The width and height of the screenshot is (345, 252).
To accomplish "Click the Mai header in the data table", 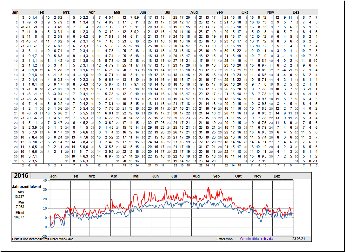I will 117,12.
